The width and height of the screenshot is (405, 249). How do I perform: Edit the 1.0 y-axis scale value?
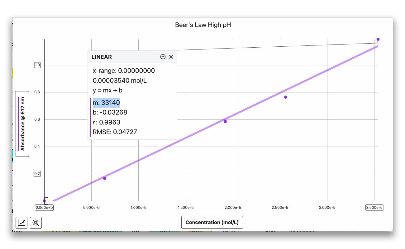(x=37, y=65)
